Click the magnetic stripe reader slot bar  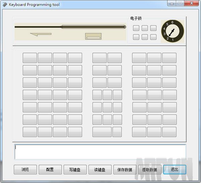click(x=93, y=27)
